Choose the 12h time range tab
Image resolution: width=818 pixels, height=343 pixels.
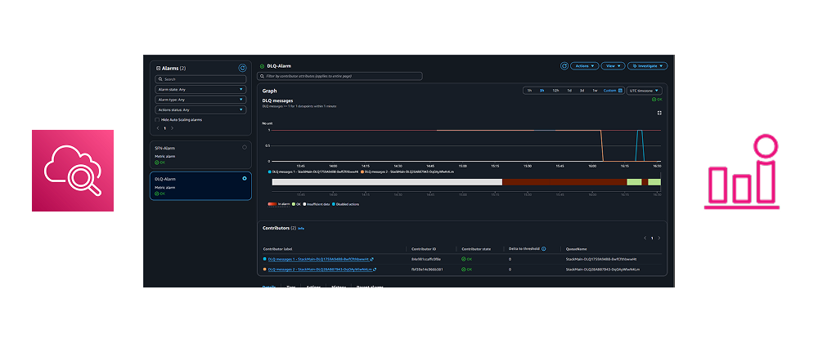click(x=555, y=91)
